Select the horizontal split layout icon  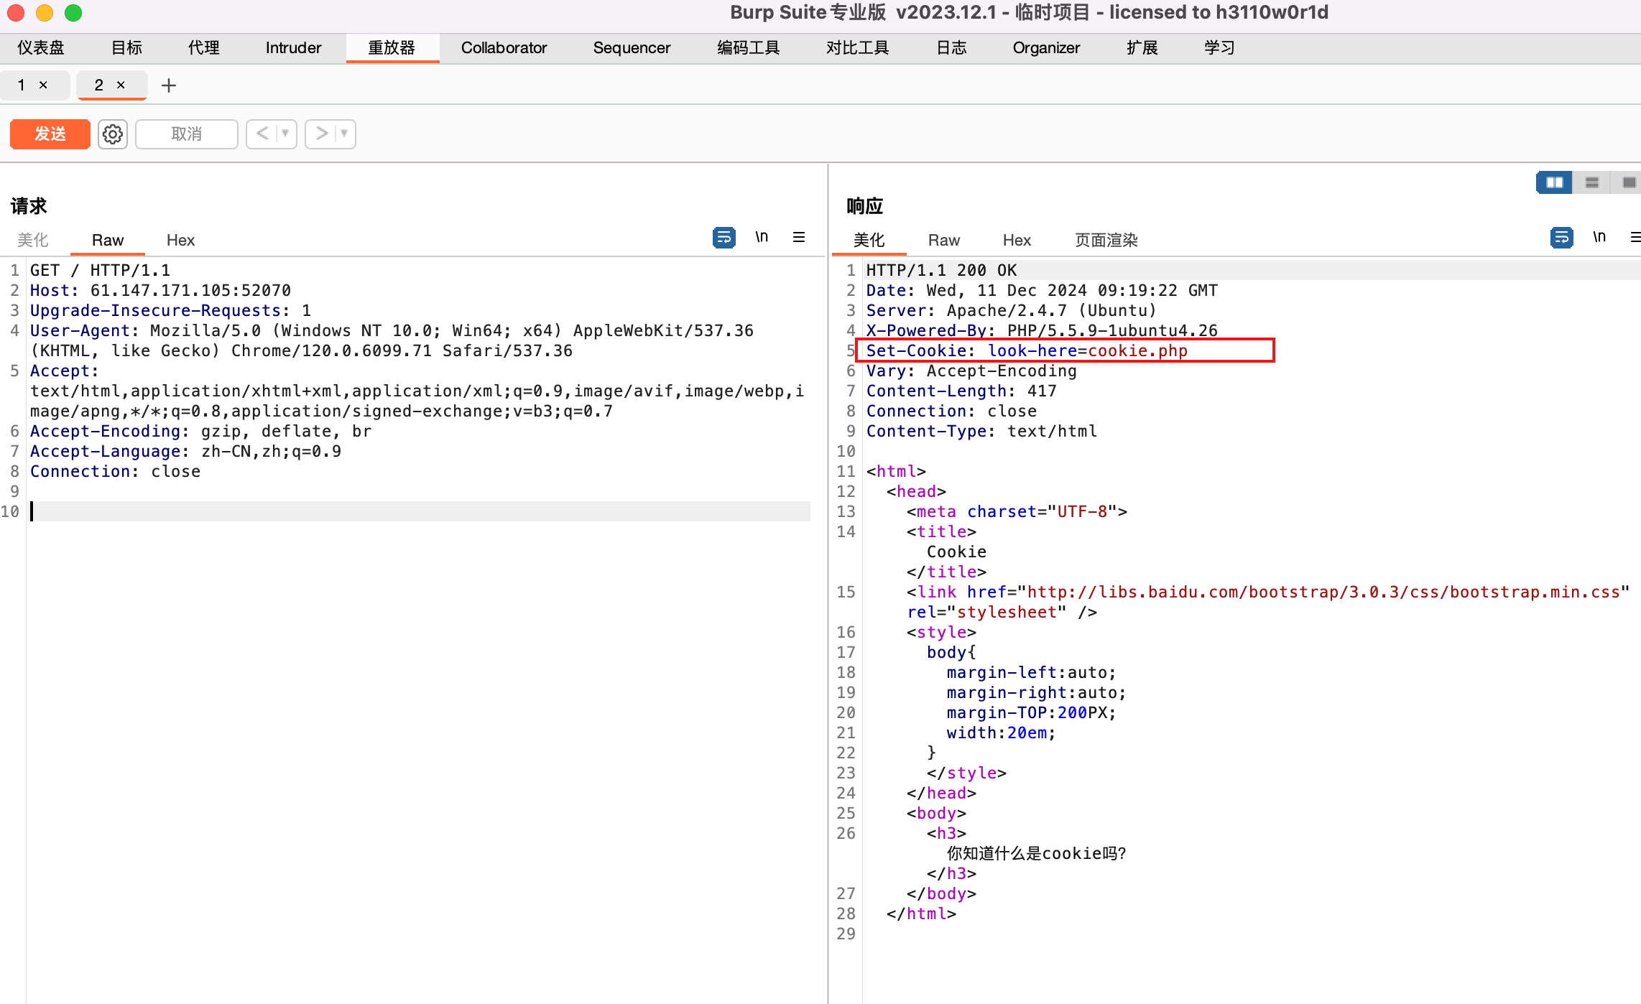pos(1592,182)
